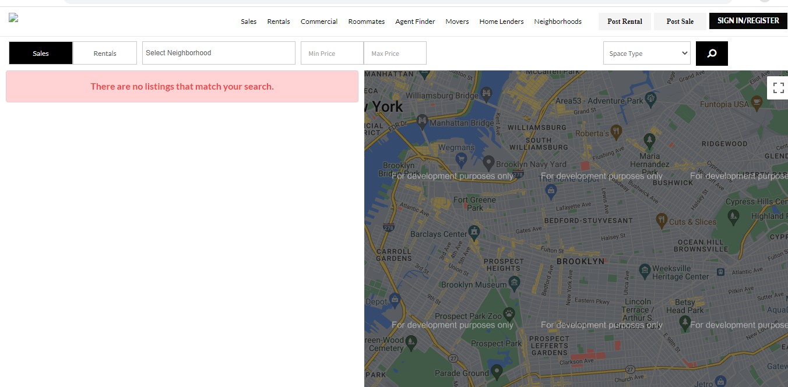Click the no listings message text

pyautogui.click(x=182, y=86)
